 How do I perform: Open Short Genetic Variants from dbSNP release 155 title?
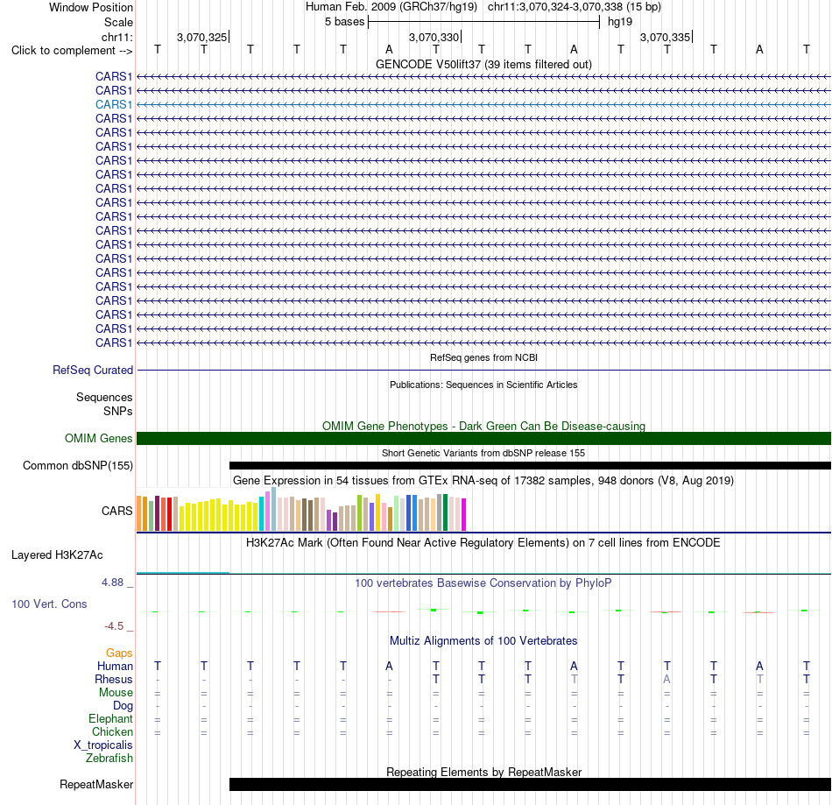[483, 453]
